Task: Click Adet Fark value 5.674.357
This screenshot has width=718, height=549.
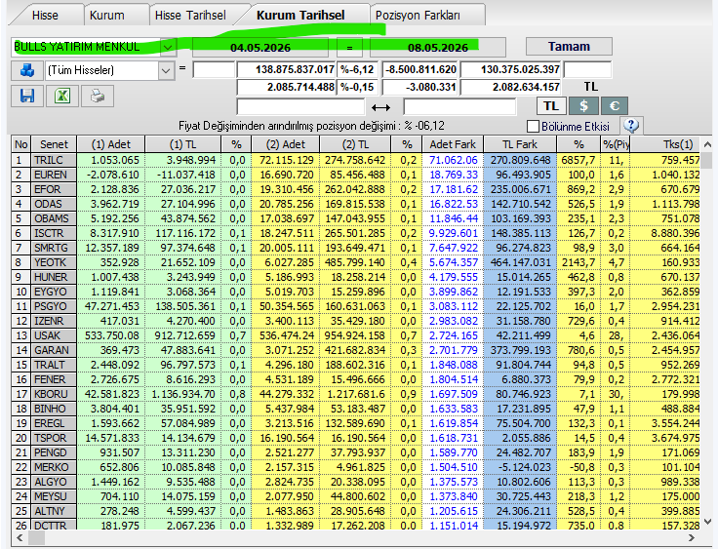Action: click(453, 262)
